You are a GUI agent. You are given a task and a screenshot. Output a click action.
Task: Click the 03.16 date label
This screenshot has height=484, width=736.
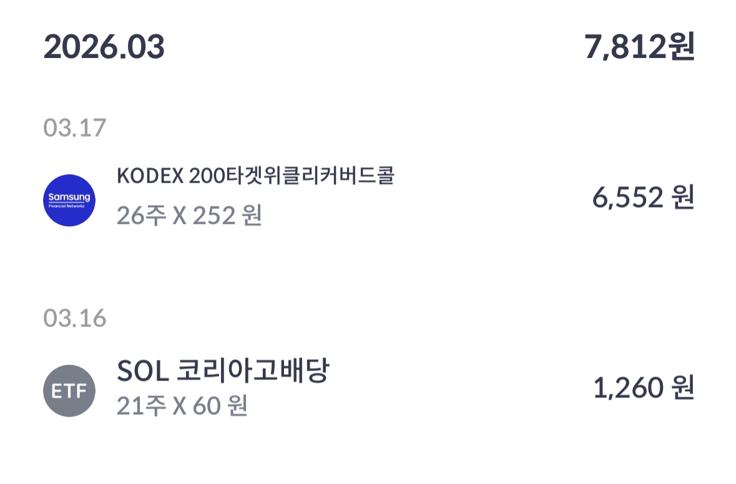(75, 318)
